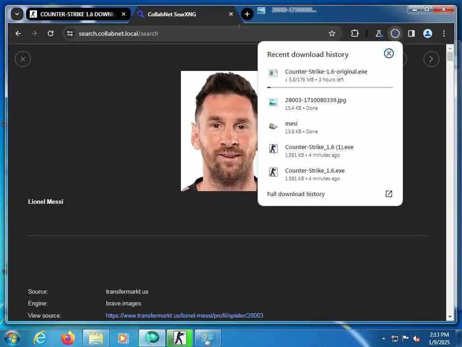Show the next image result
The image size is (462, 347).
[431, 59]
